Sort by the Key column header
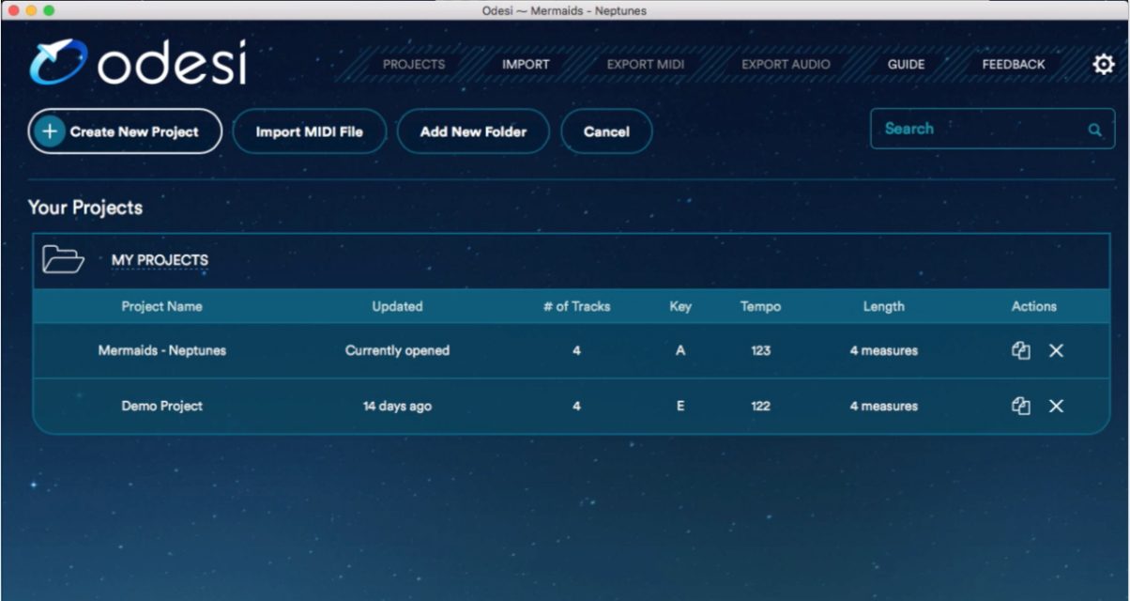The width and height of the screenshot is (1130, 601). point(680,306)
